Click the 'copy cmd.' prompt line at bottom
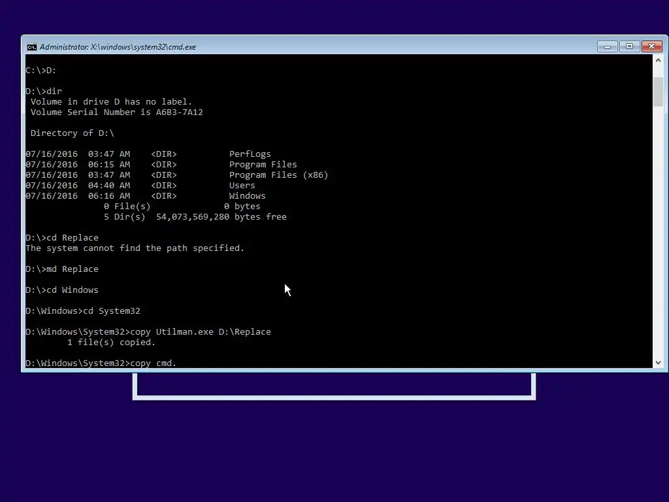This screenshot has height=502, width=669. [x=101, y=363]
